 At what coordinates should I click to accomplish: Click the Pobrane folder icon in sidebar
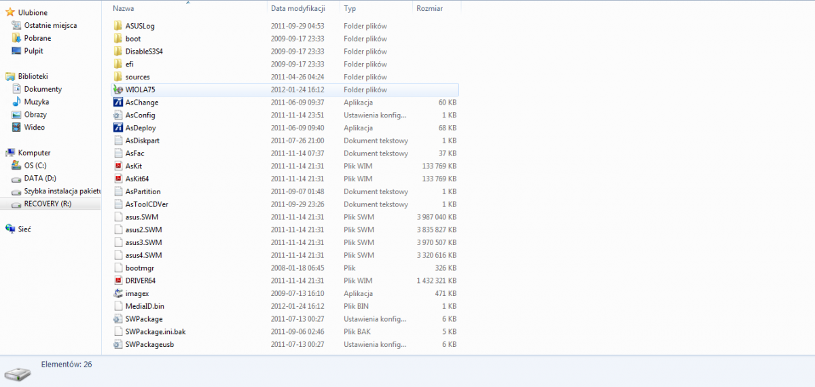(x=18, y=38)
